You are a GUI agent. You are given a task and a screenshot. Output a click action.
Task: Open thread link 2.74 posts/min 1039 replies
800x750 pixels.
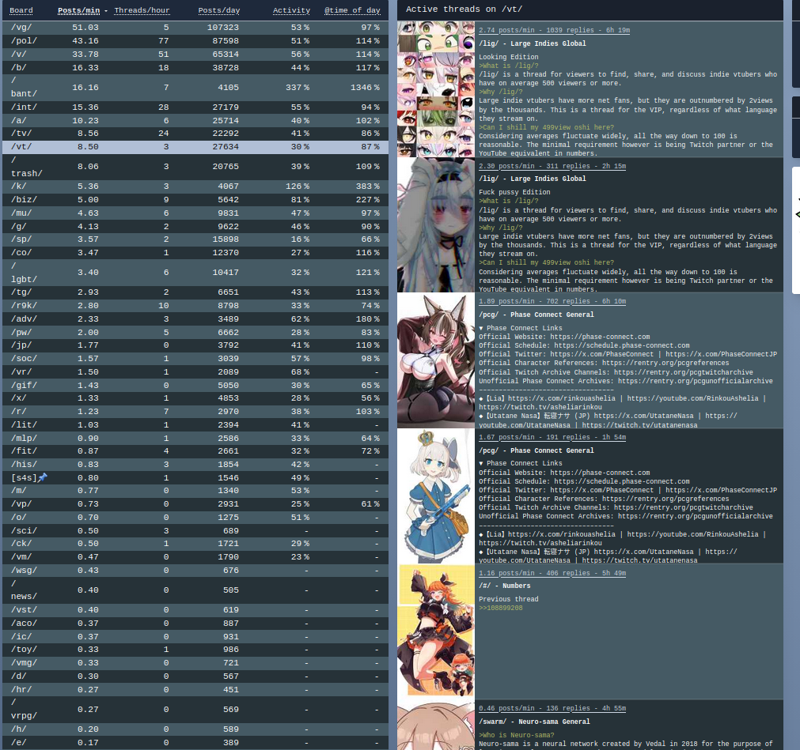coord(554,30)
